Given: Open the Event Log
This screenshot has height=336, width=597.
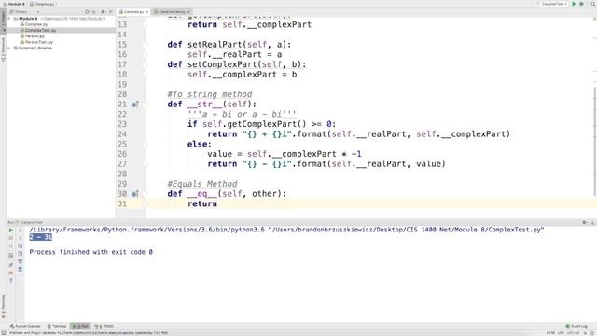Looking at the screenshot, I should pyautogui.click(x=576, y=326).
